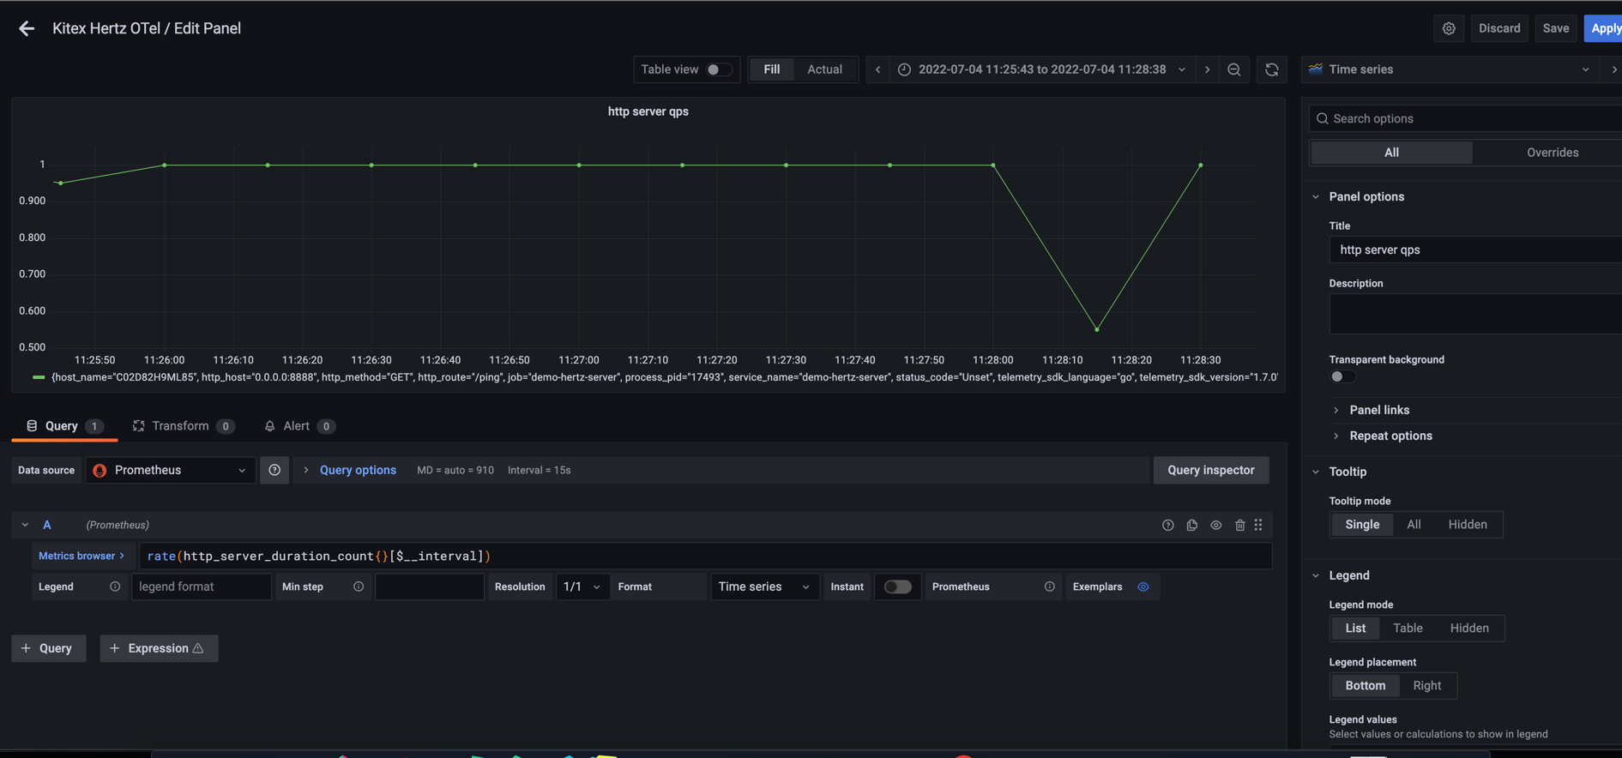The height and width of the screenshot is (758, 1622).
Task: Select Actual view mode
Action: click(824, 69)
